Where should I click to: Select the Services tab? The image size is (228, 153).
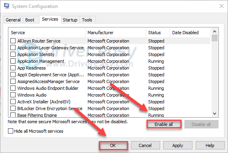[50, 19]
